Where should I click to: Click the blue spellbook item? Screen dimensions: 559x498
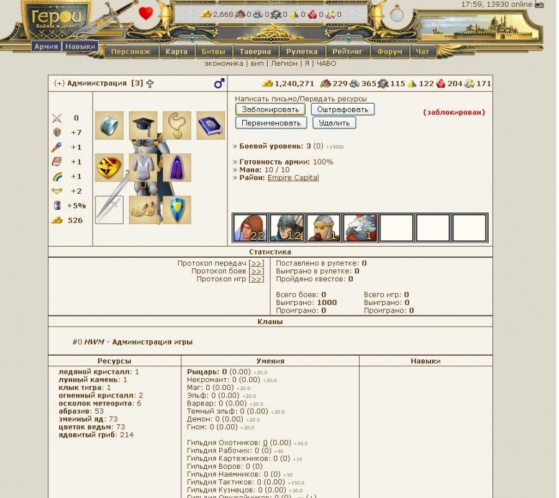point(211,125)
